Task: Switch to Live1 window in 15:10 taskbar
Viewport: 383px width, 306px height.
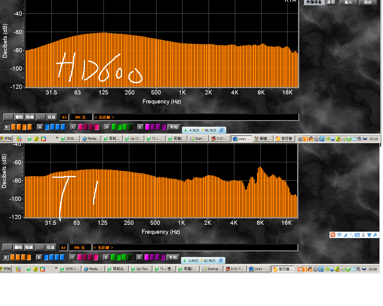Action: 241,139
